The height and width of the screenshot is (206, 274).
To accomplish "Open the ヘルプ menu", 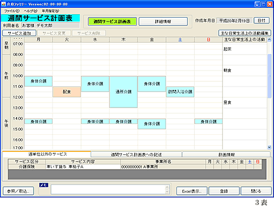I will [x=31, y=11].
